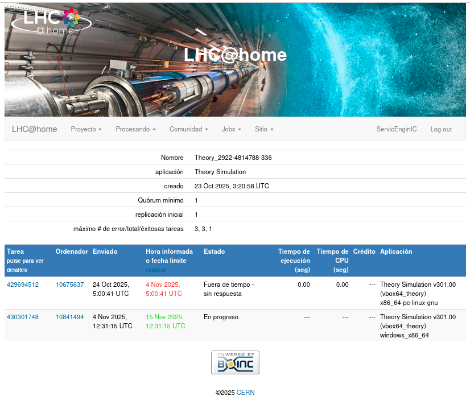
Task: Follow the CERN link in footer
Action: tap(246, 393)
